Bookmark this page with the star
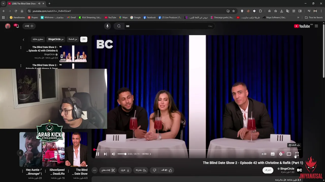 pyautogui.click(x=234, y=11)
